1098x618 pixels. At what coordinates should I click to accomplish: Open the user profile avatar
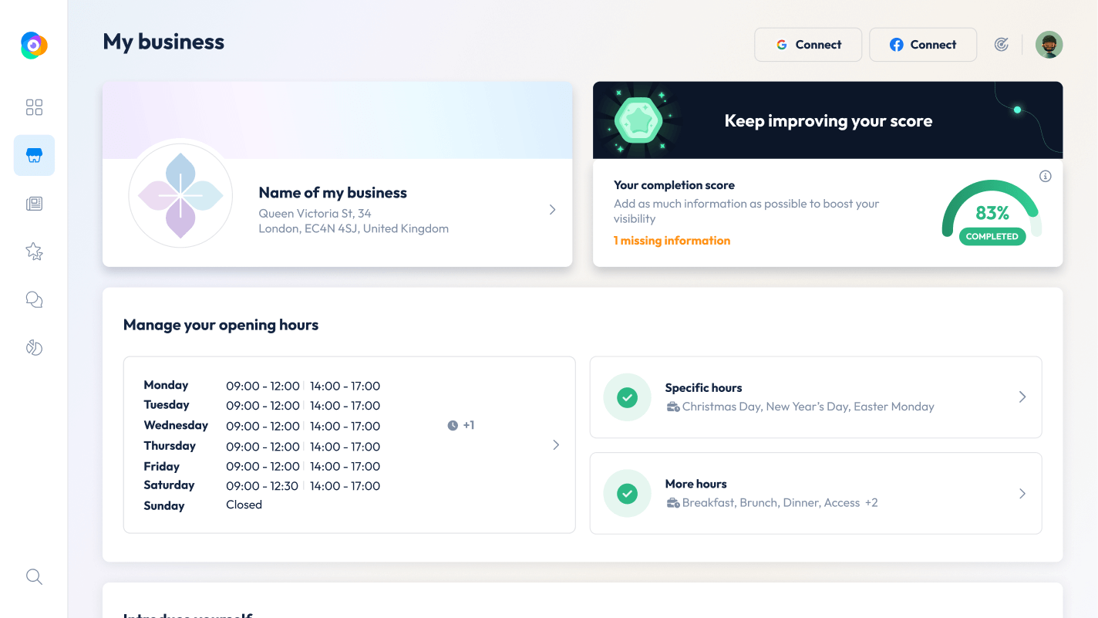1049,45
